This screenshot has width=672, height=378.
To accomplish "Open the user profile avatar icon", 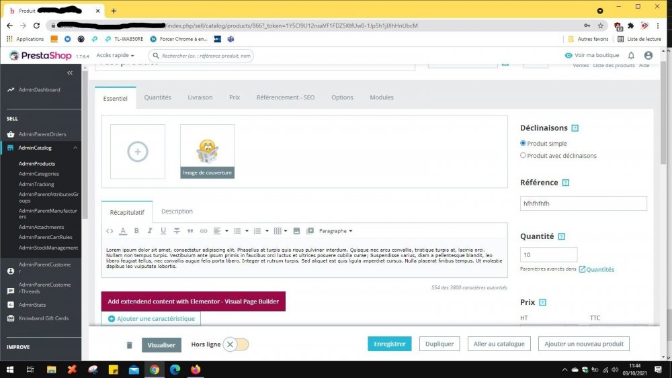I will [648, 55].
